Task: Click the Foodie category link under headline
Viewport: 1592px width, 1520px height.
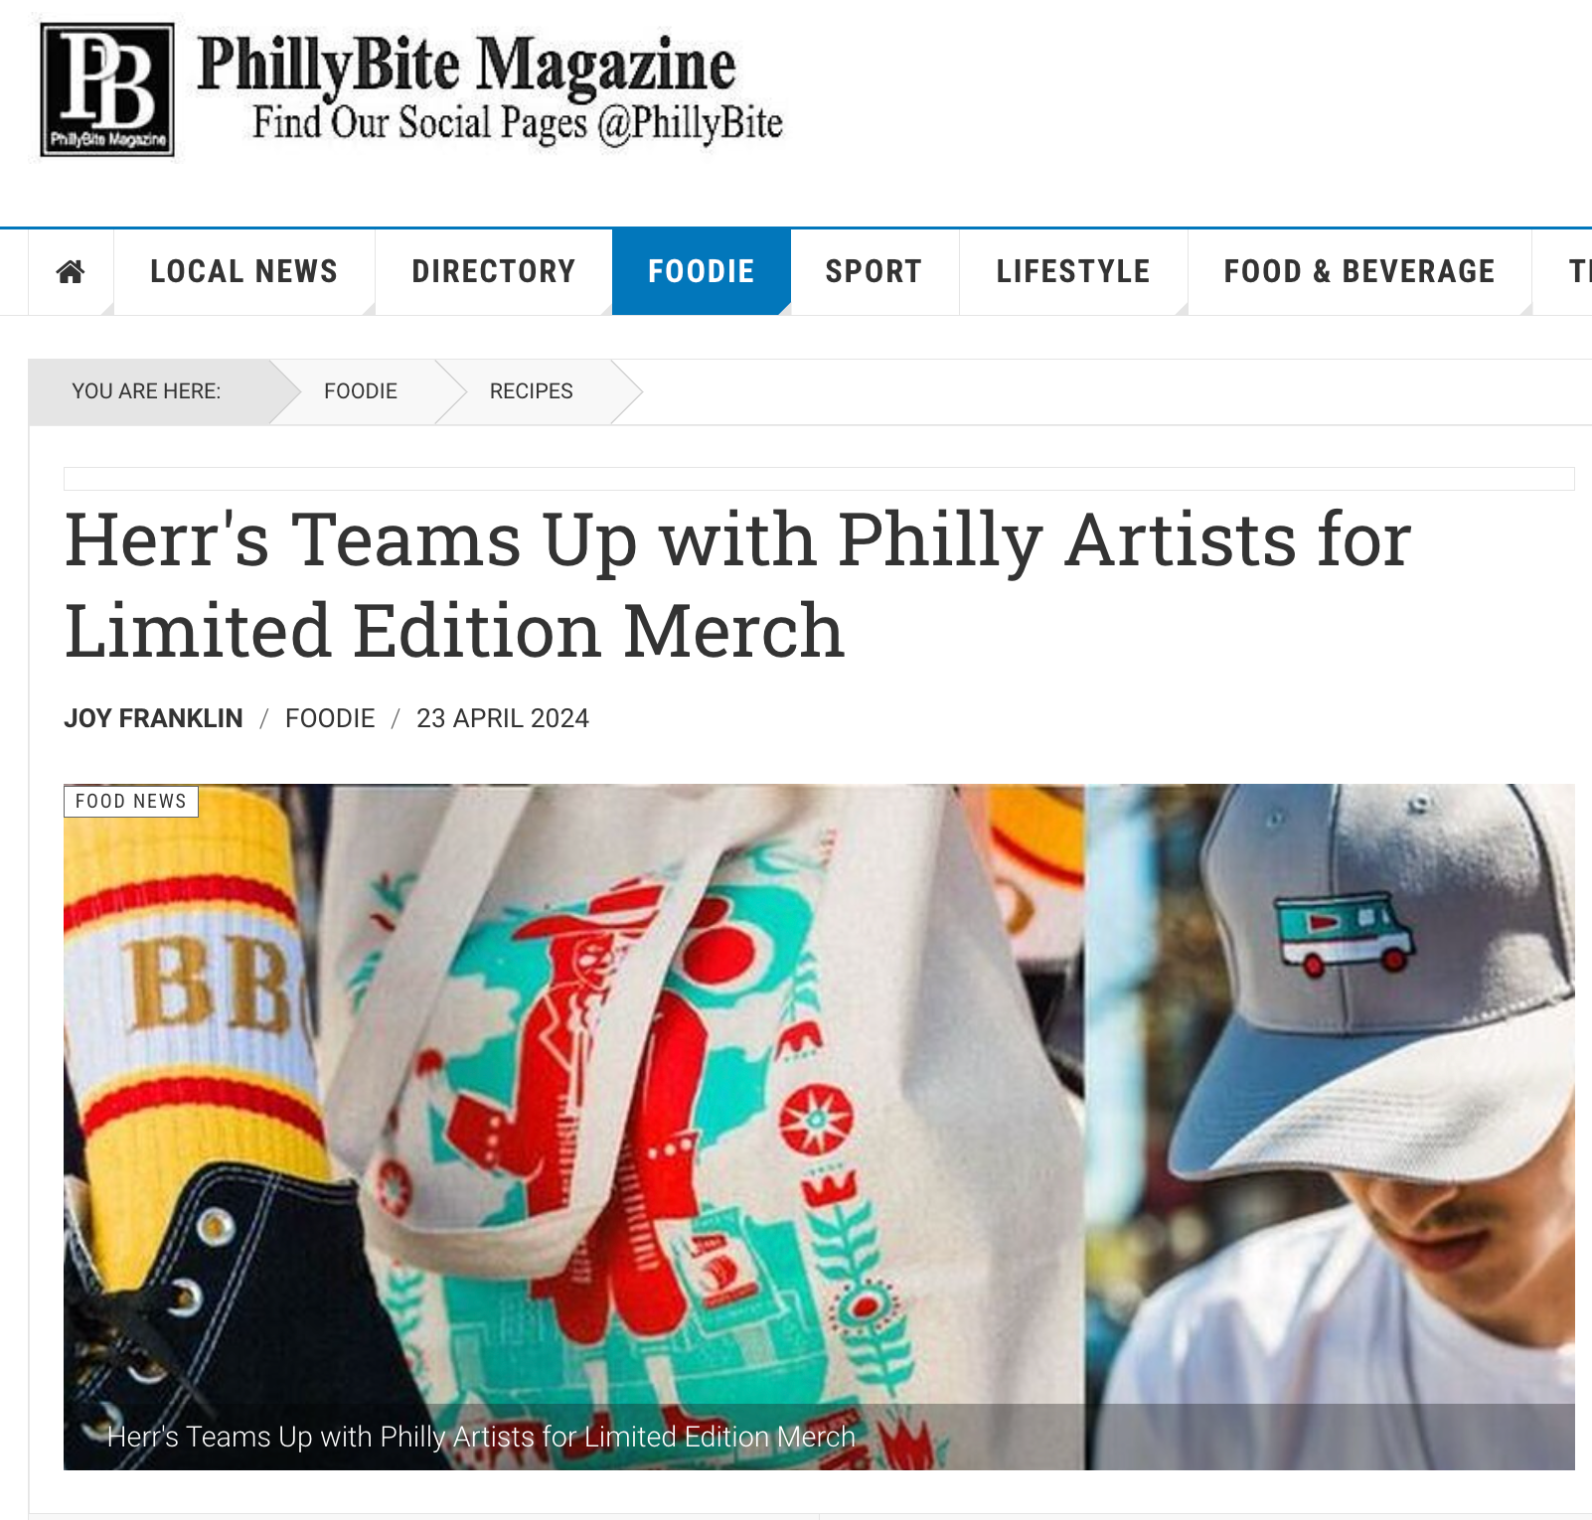Action: click(x=330, y=718)
